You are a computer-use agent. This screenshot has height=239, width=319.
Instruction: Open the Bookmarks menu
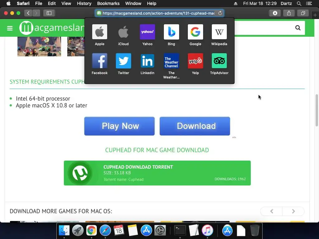pyautogui.click(x=108, y=3)
